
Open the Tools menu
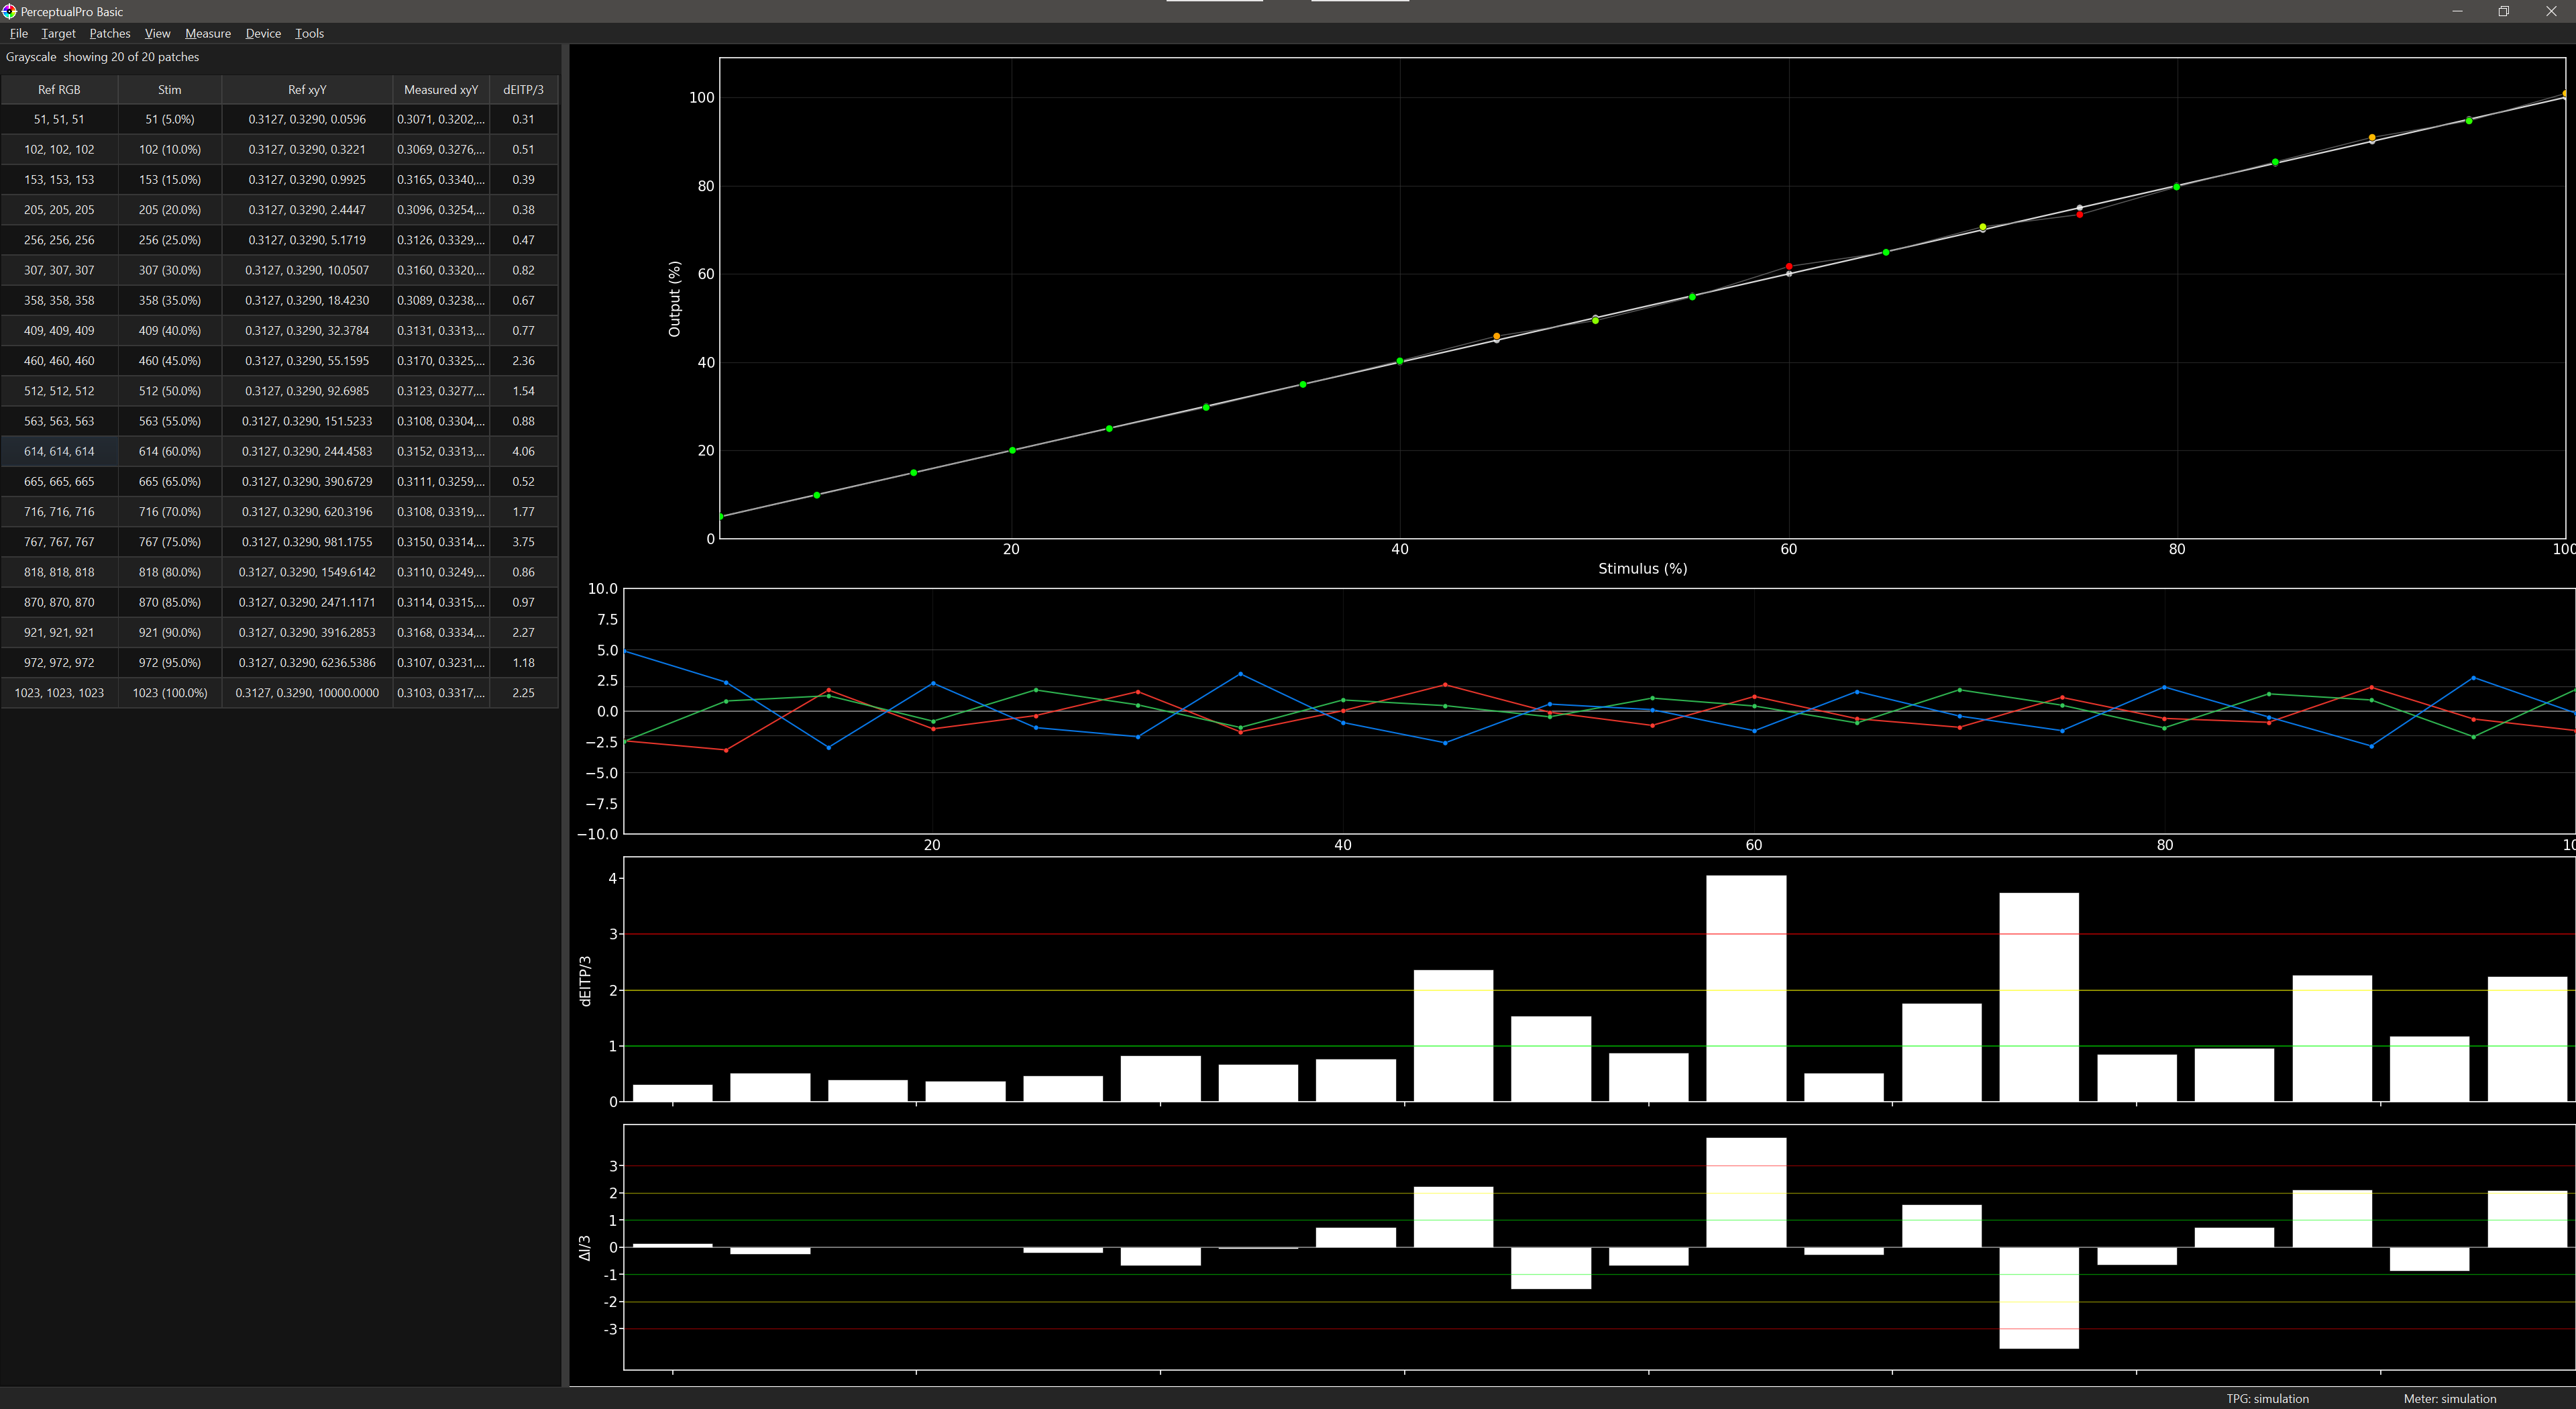309,33
